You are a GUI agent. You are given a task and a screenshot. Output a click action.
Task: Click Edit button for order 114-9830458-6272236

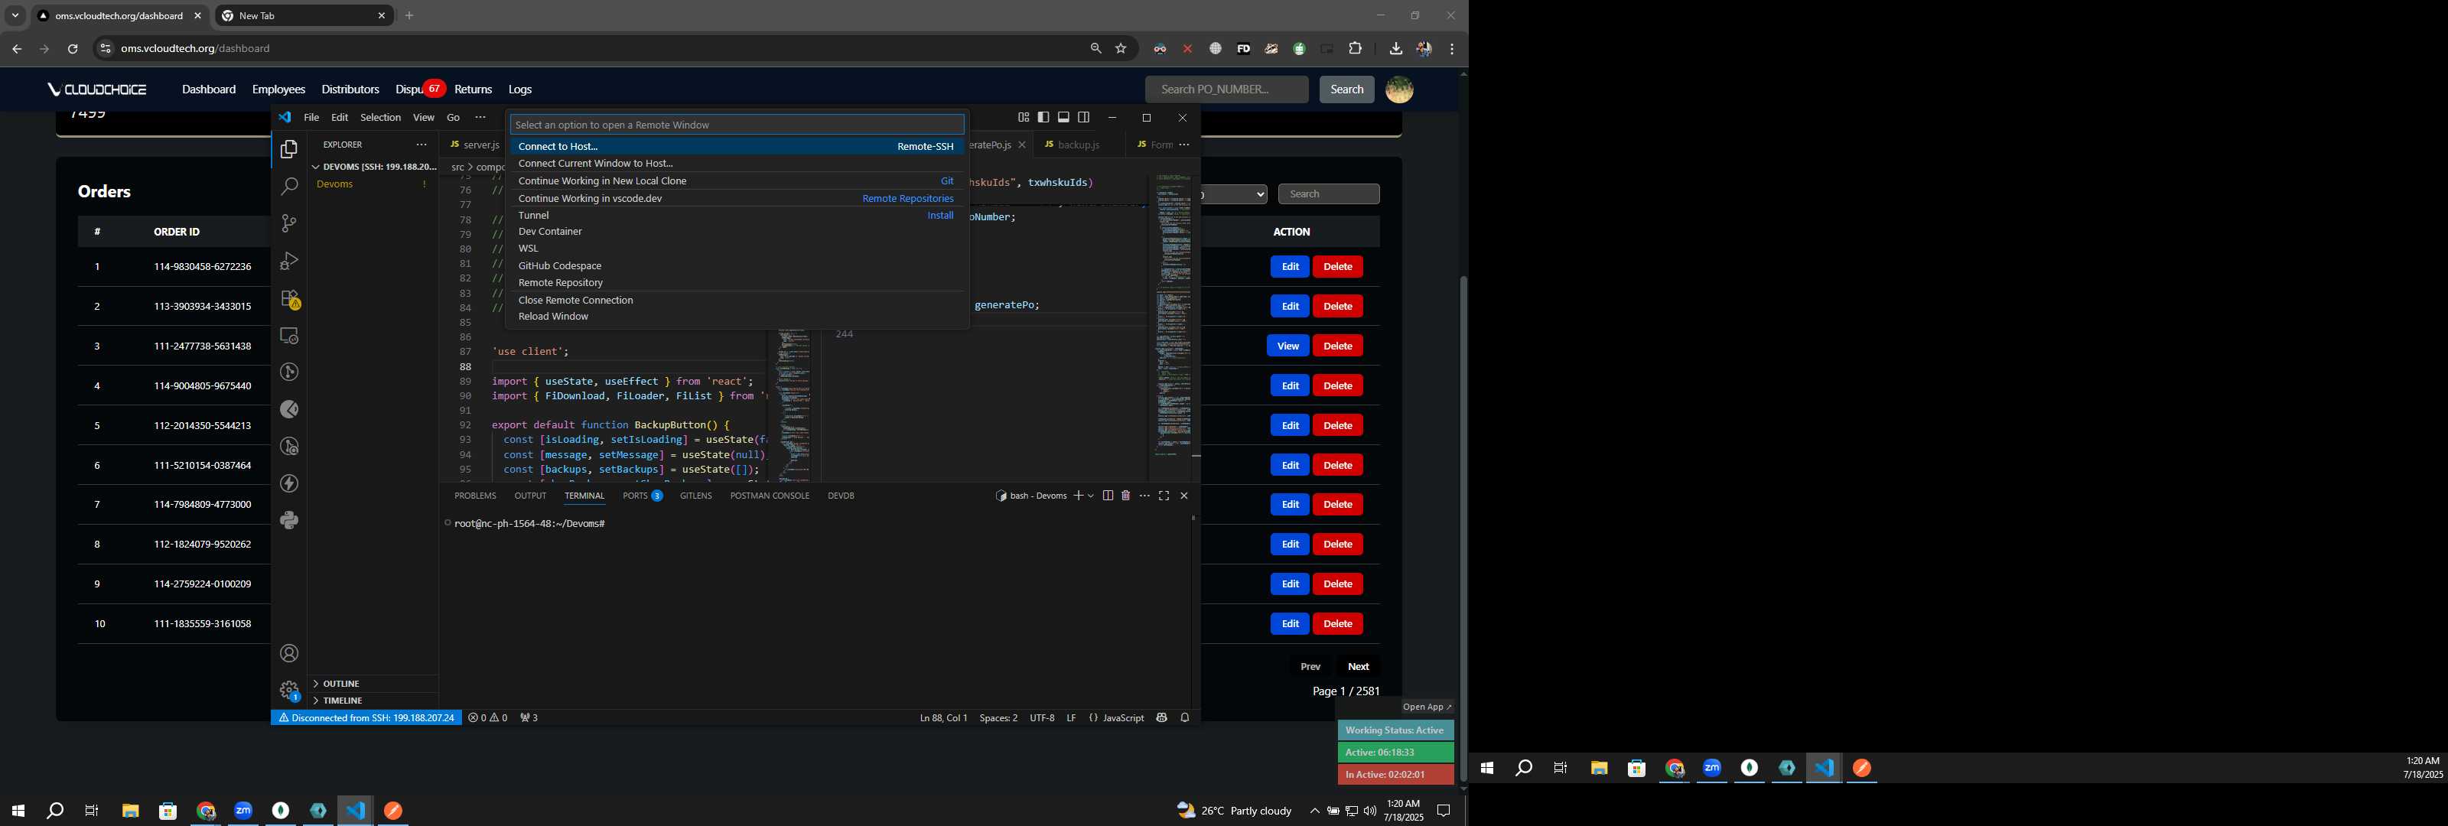point(1290,267)
